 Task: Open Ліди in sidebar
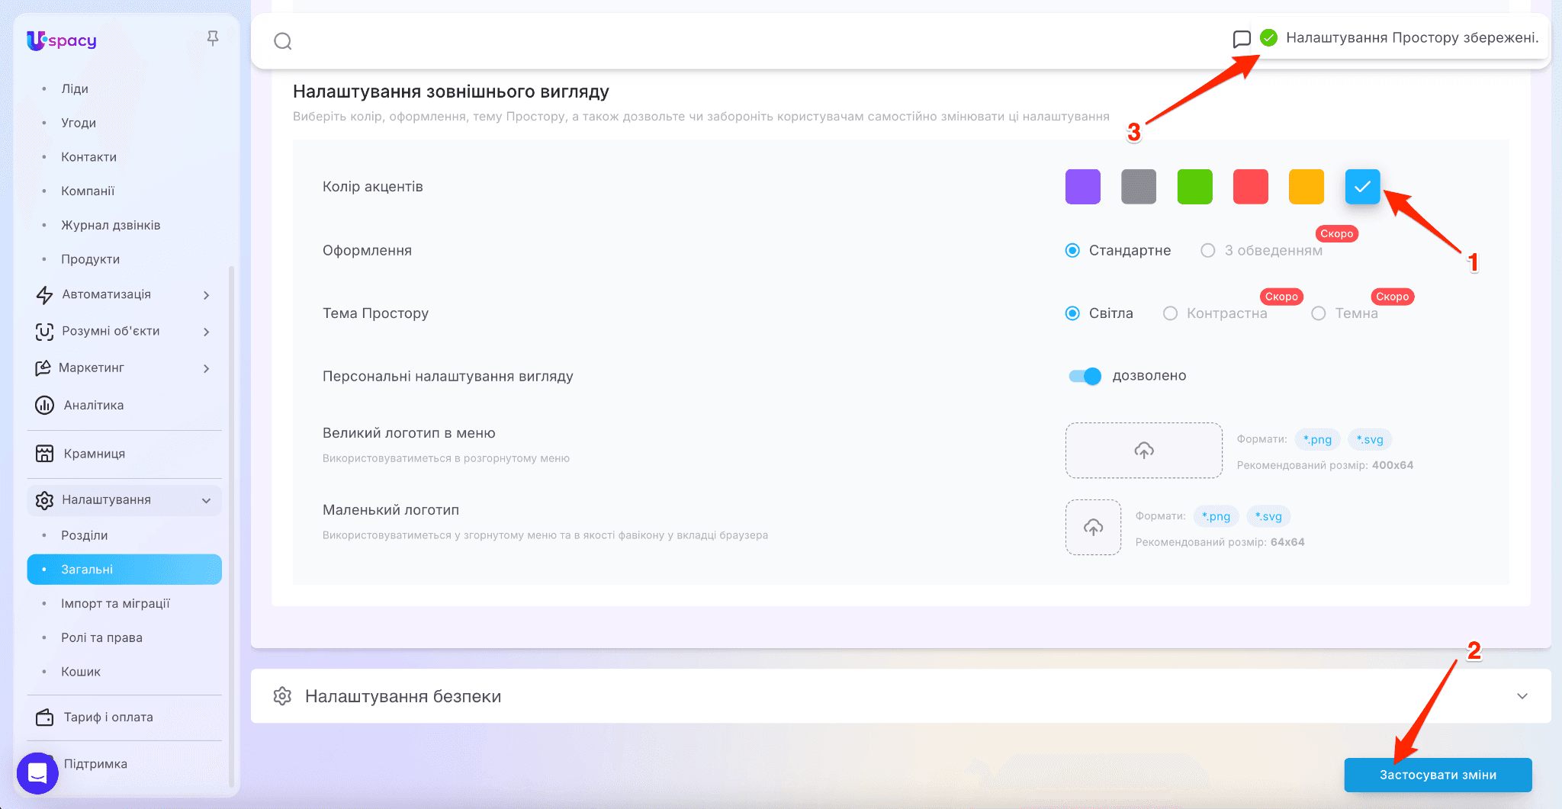point(75,88)
